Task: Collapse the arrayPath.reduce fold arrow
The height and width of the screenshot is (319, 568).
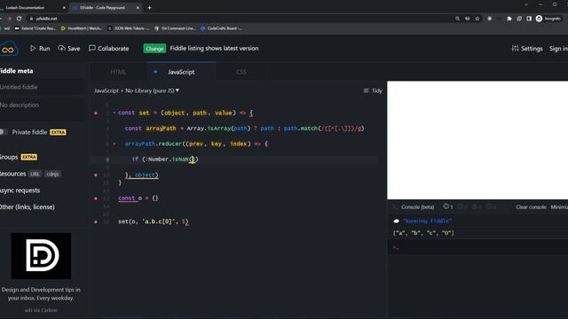Action: click(114, 144)
